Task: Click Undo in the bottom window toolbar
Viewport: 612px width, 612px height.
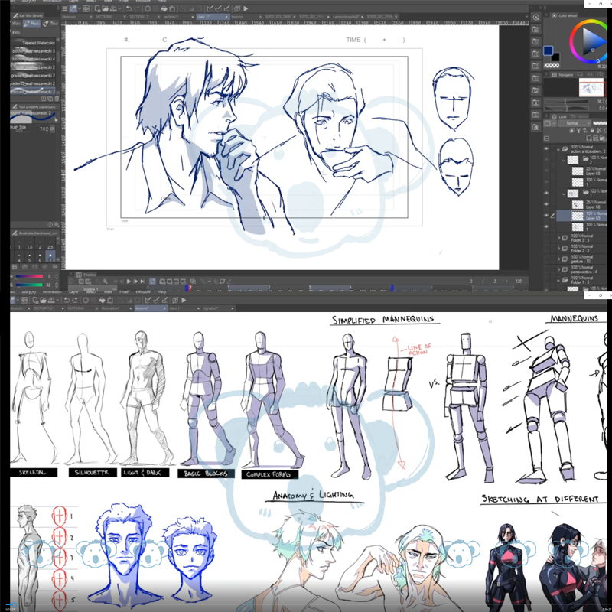Action: (x=67, y=300)
